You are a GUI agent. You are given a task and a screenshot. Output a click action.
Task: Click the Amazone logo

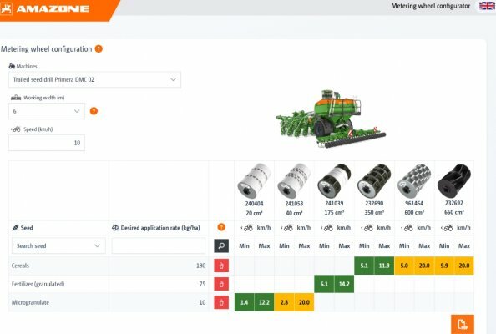[x=45, y=8]
